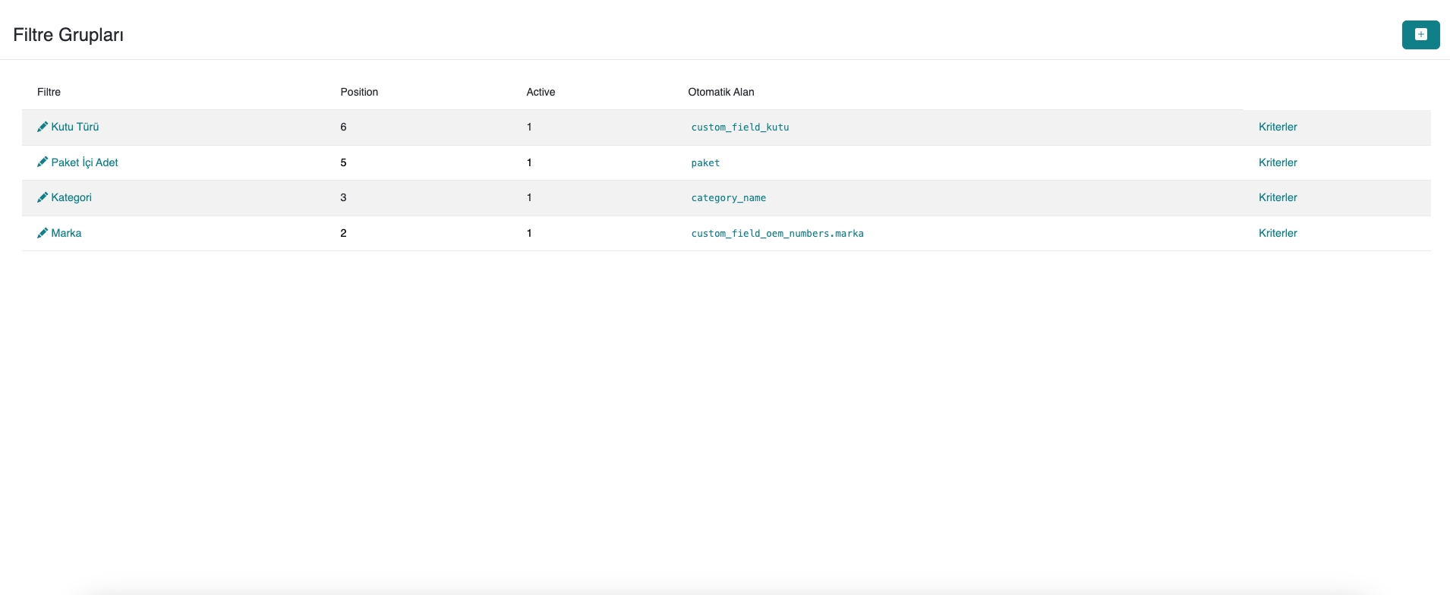Click the pencil icon beside Kutu Türü
Viewport: 1450px width, 595px height.
point(43,127)
